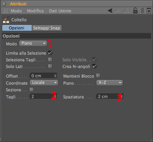
Task: Open the Modo dropdown set to Piano
Action: (33, 43)
